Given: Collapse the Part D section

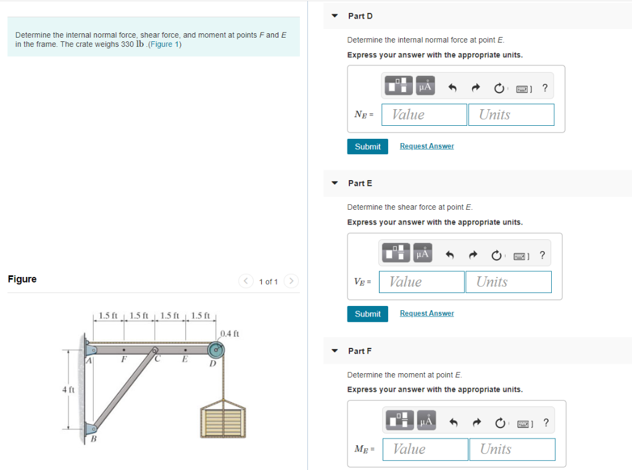Looking at the screenshot, I should click(334, 15).
